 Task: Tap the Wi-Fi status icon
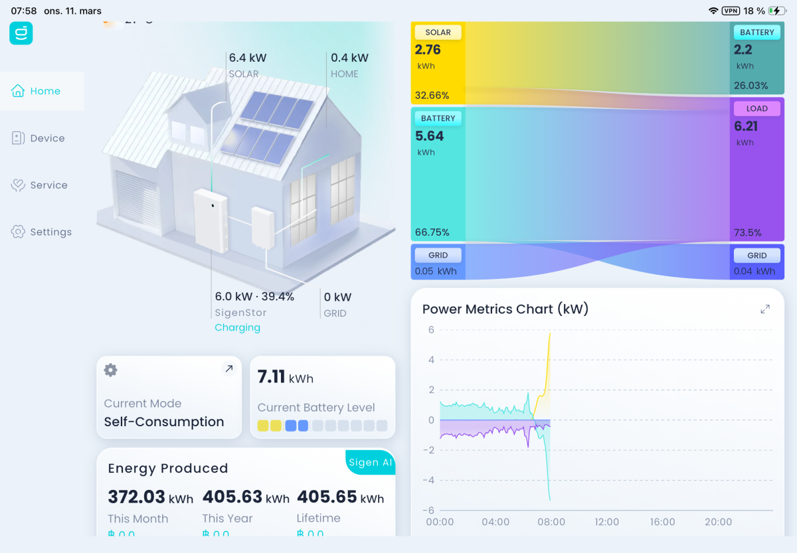click(713, 11)
